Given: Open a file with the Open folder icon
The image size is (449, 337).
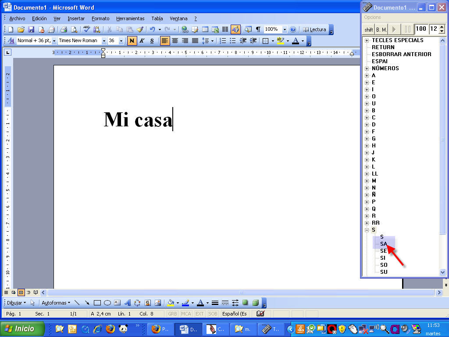Looking at the screenshot, I should [x=21, y=29].
